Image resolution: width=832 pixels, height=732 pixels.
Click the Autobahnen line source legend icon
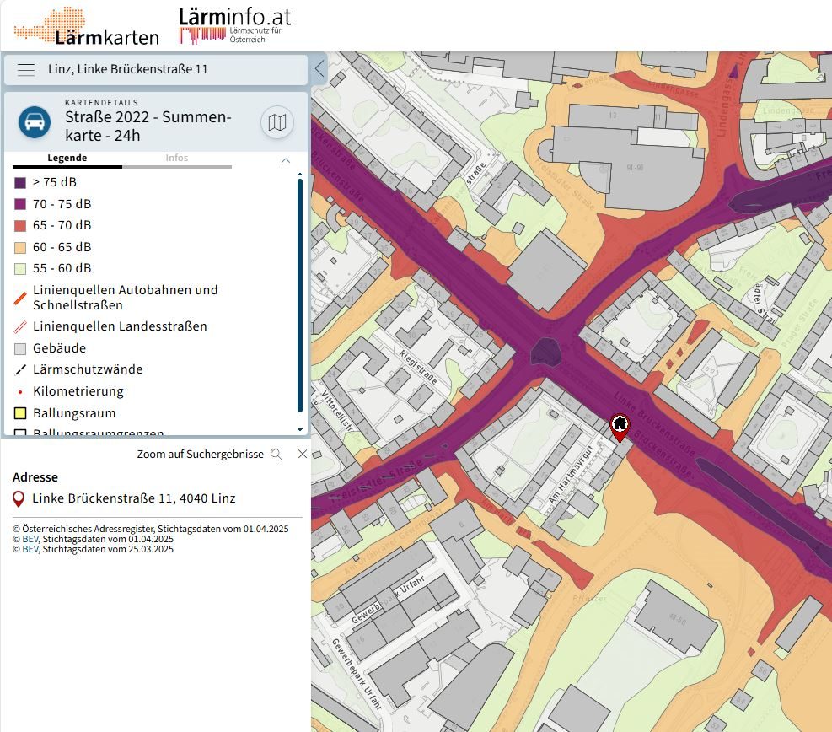pyautogui.click(x=20, y=299)
